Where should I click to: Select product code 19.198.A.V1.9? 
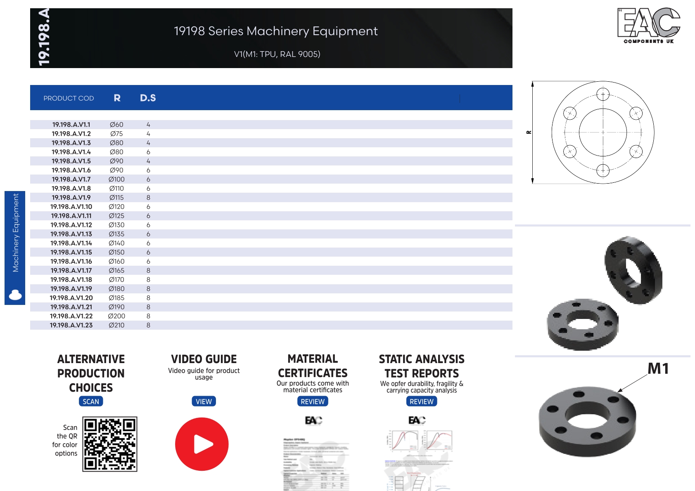pyautogui.click(x=71, y=198)
